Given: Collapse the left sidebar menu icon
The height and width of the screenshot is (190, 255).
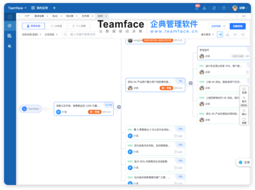Looking at the screenshot, I should tap(10, 17).
